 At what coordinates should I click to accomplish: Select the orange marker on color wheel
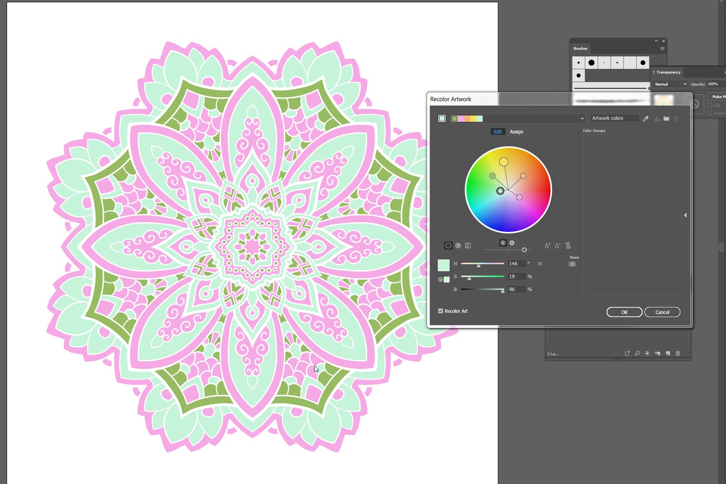pyautogui.click(x=523, y=176)
